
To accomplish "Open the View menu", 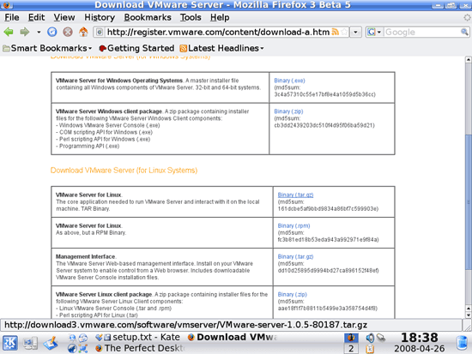I will pos(64,17).
